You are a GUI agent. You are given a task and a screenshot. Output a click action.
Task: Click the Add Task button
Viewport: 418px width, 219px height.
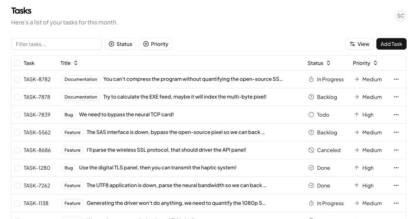(391, 44)
